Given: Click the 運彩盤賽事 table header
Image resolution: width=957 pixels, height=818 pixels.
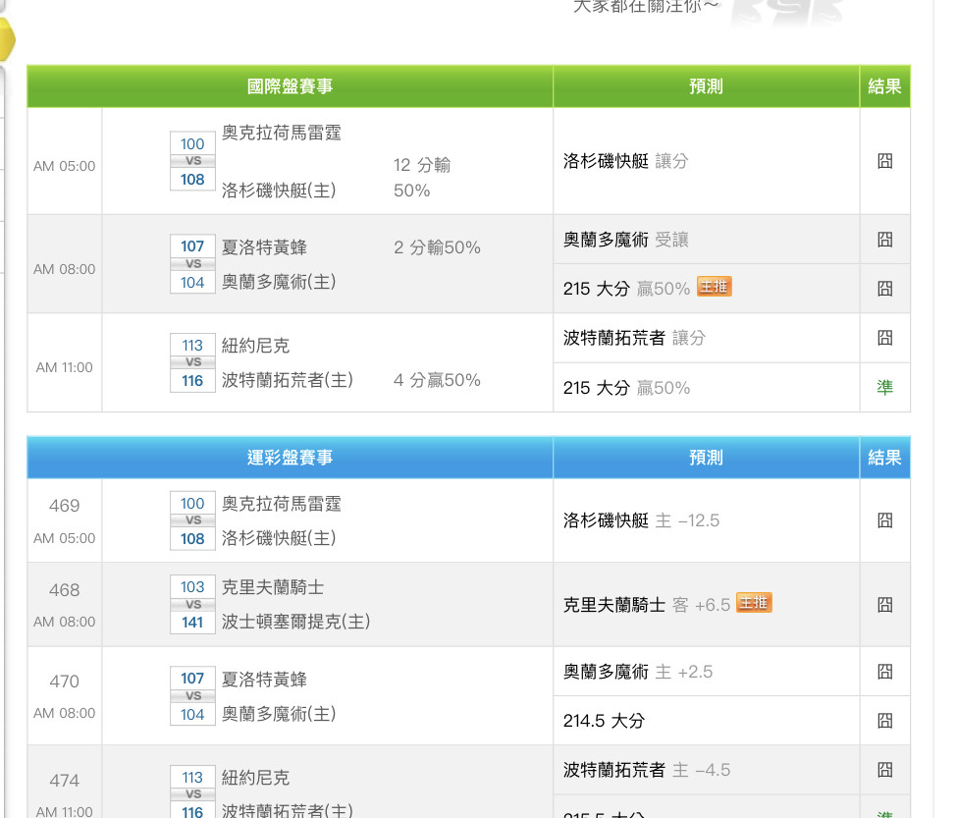Looking at the screenshot, I should point(290,458).
